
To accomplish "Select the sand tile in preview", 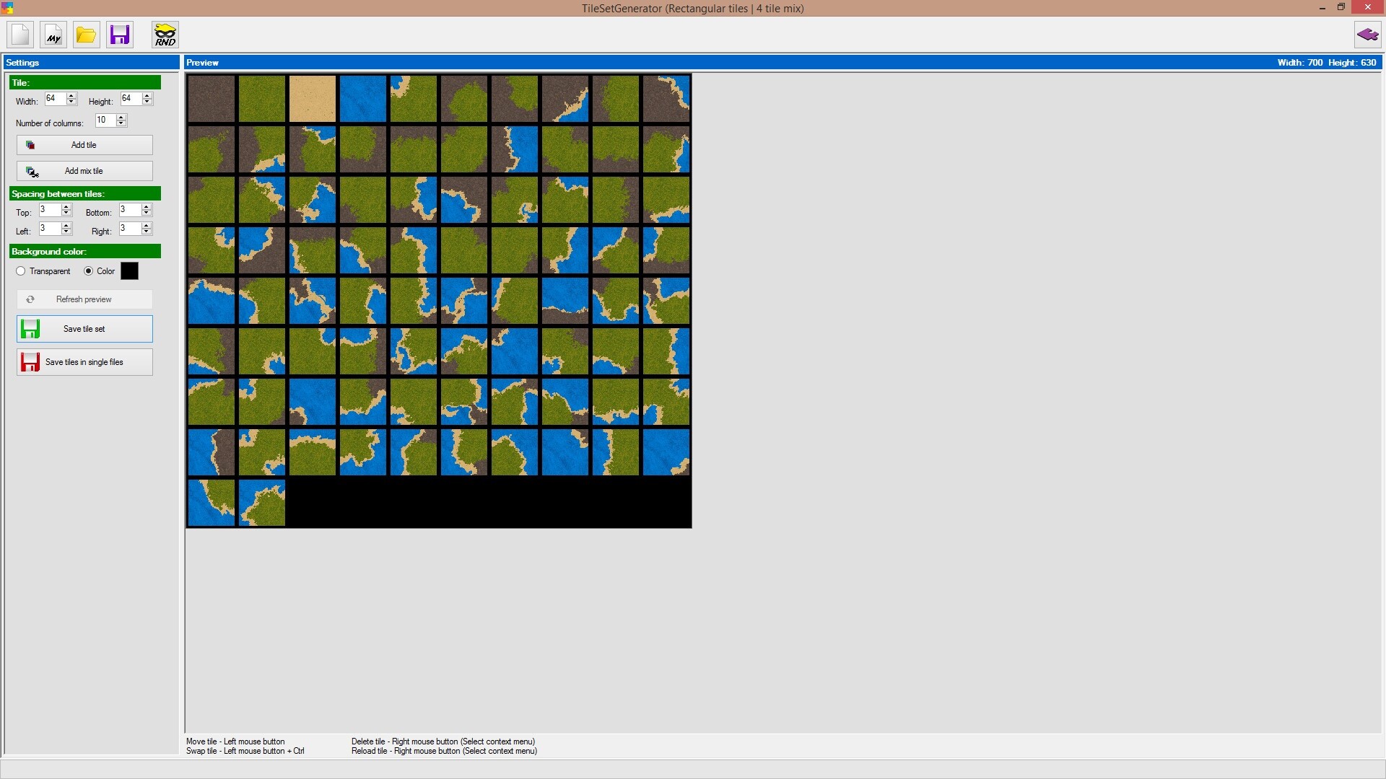I will point(313,99).
